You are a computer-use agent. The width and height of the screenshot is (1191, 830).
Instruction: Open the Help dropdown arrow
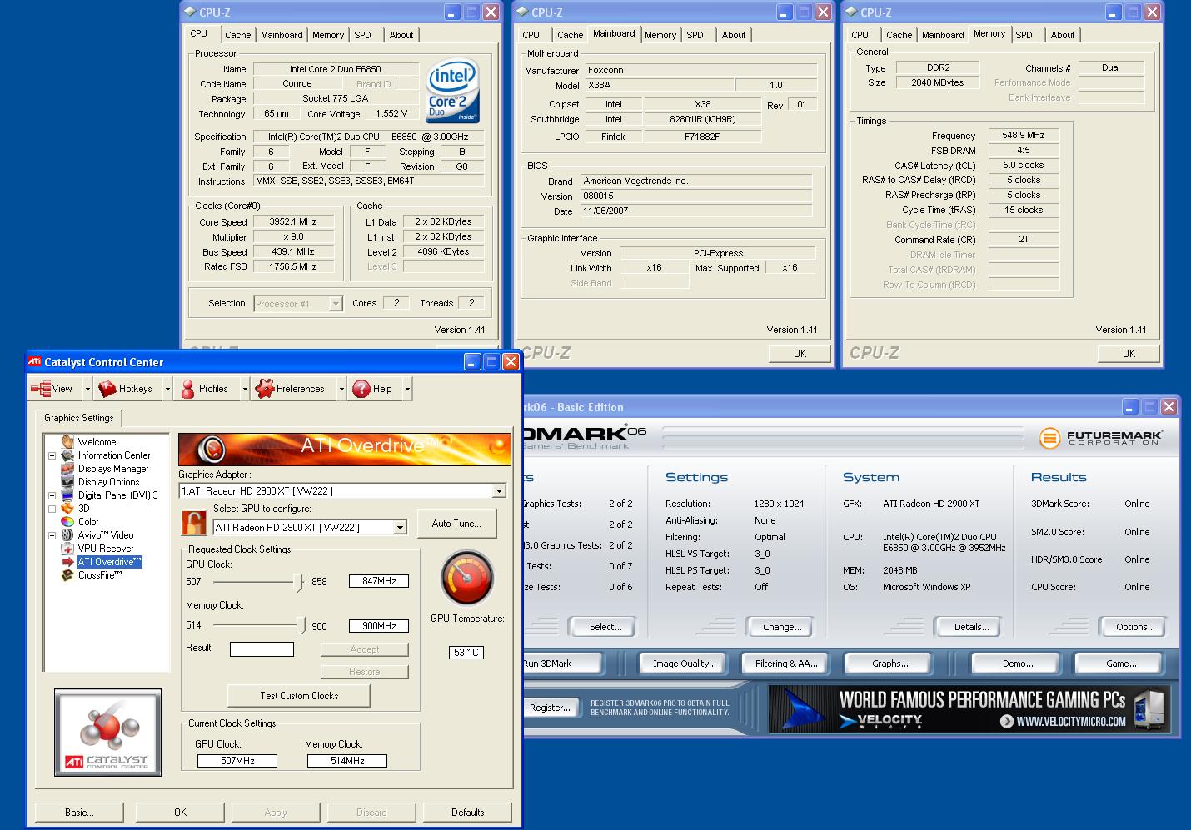click(x=407, y=389)
